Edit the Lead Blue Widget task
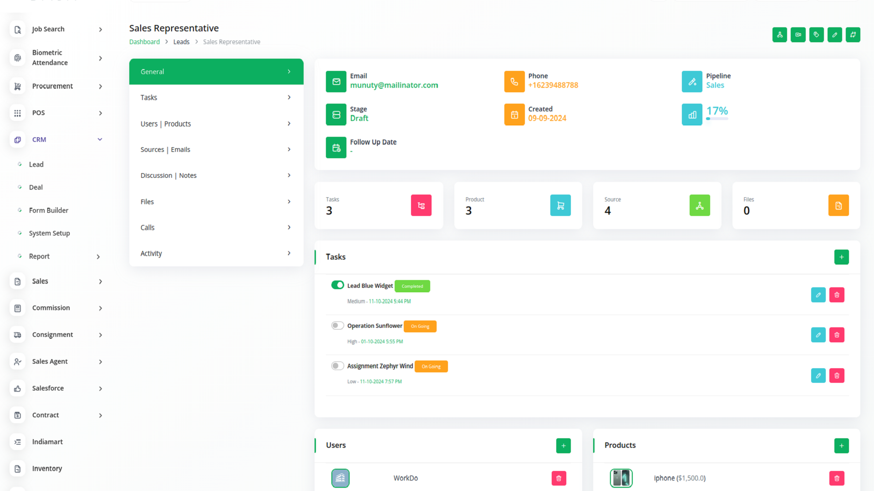Image resolution: width=874 pixels, height=491 pixels. coord(818,295)
